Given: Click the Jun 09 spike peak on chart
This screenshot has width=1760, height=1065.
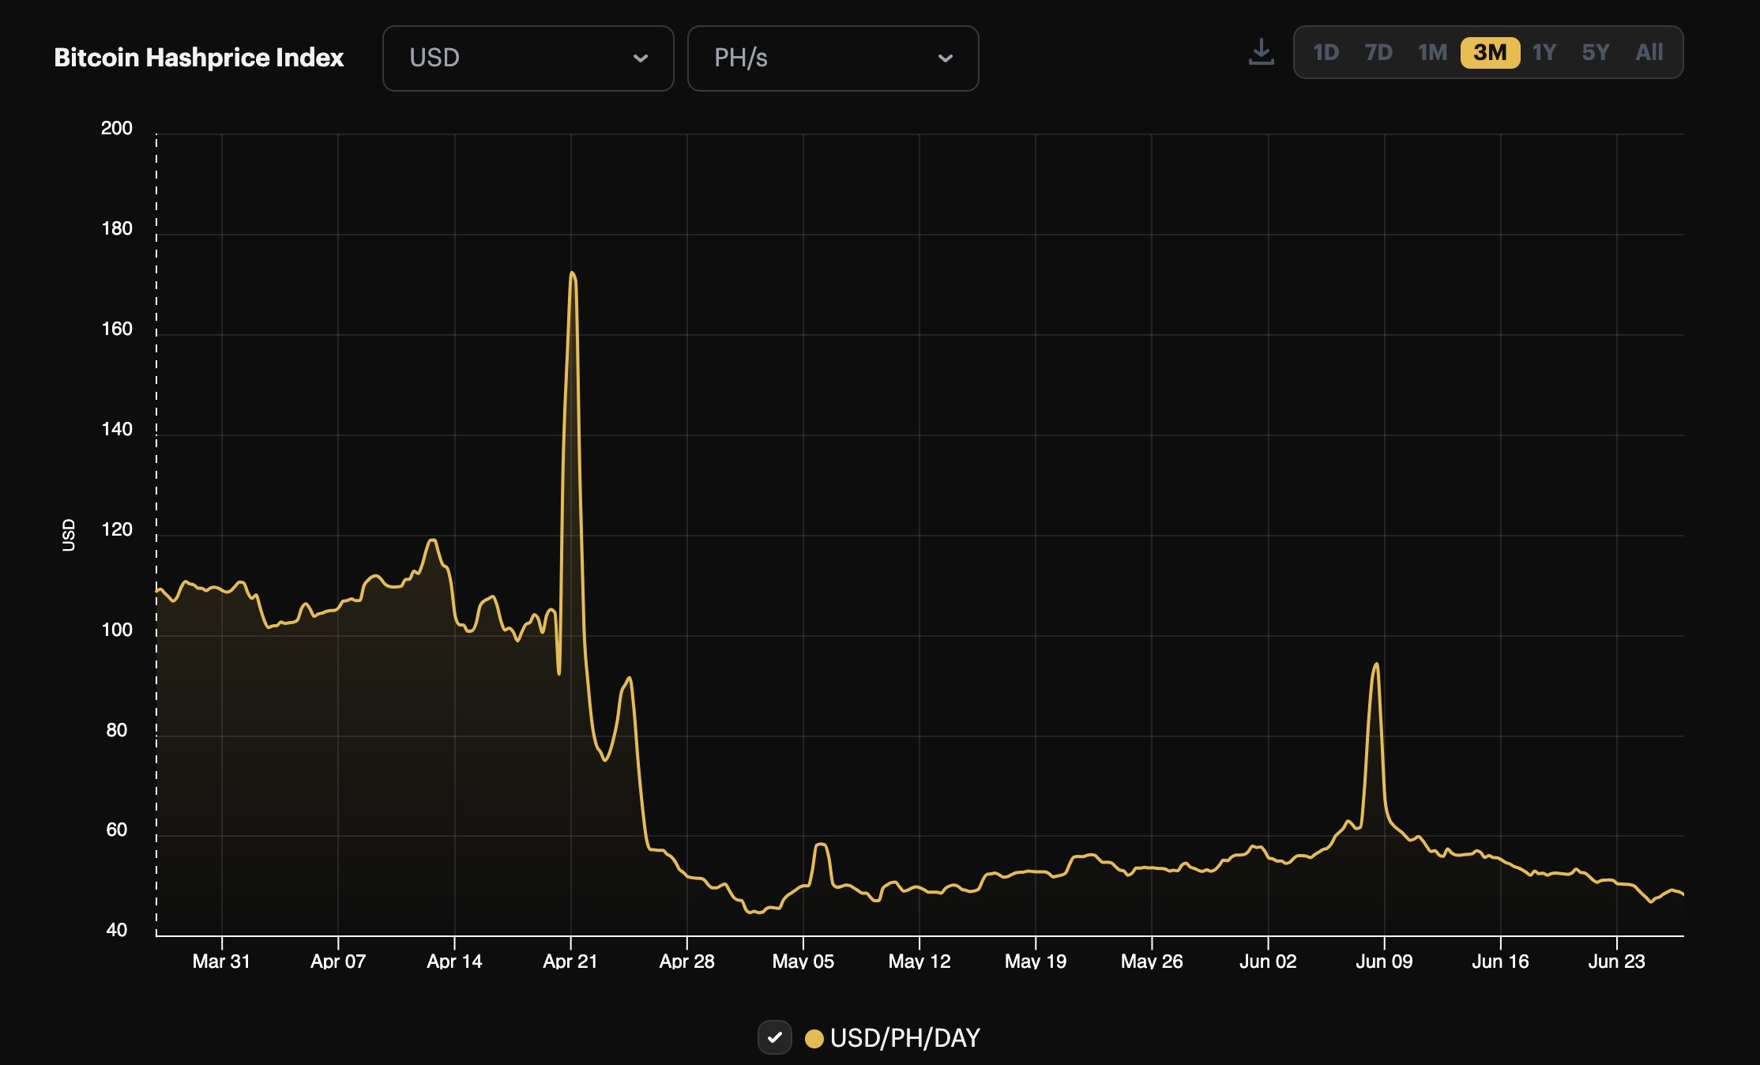Looking at the screenshot, I should (1377, 664).
